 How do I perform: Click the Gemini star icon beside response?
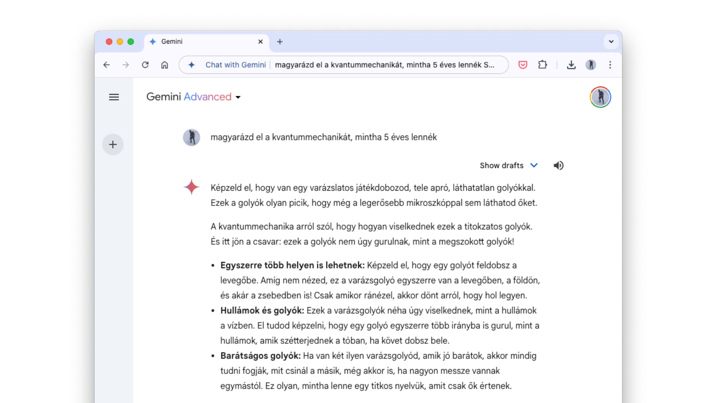coord(192,187)
